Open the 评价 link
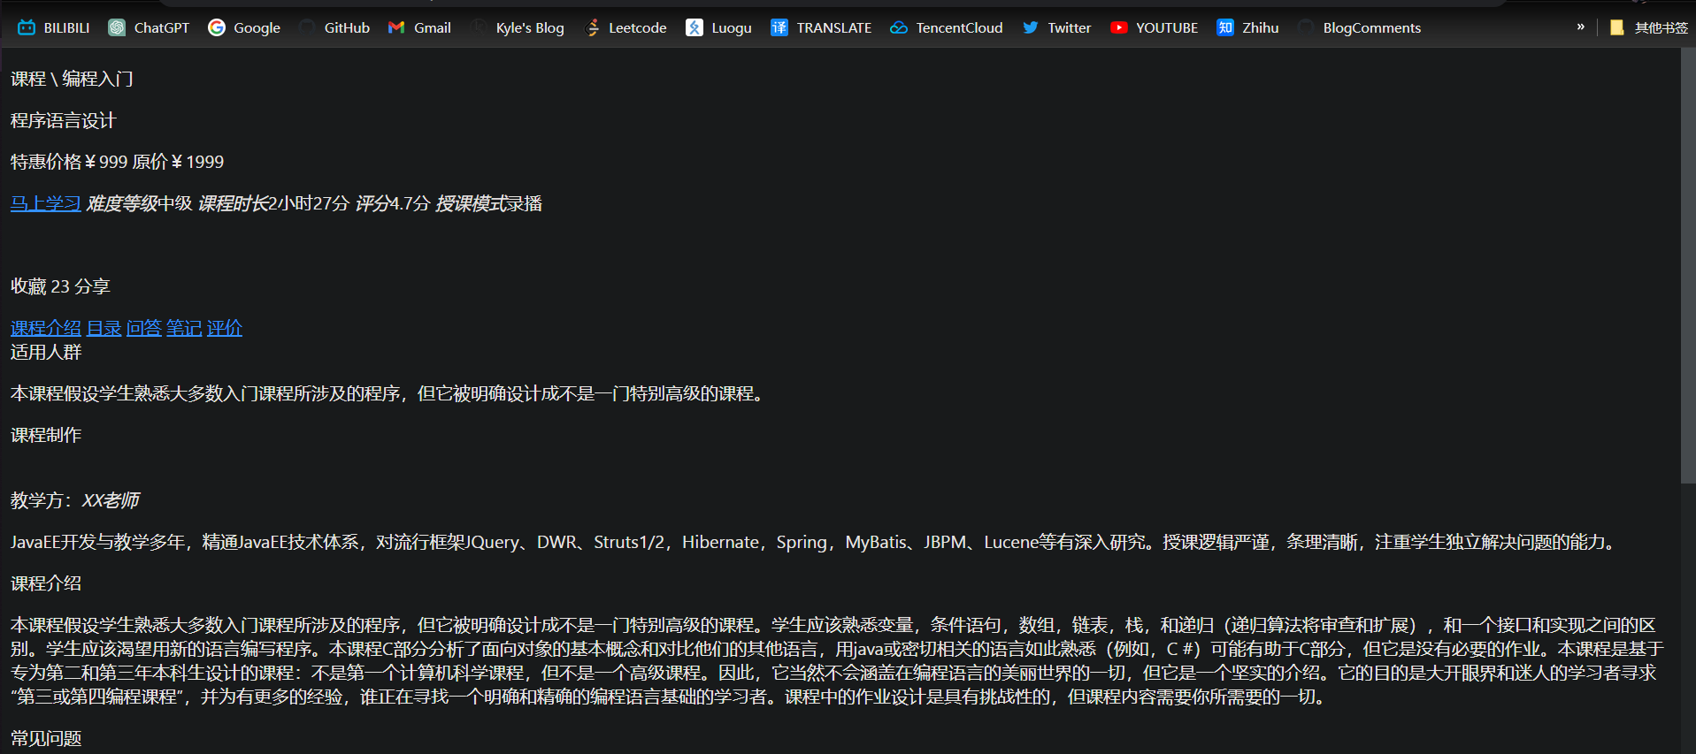Image resolution: width=1696 pixels, height=754 pixels. 225,328
